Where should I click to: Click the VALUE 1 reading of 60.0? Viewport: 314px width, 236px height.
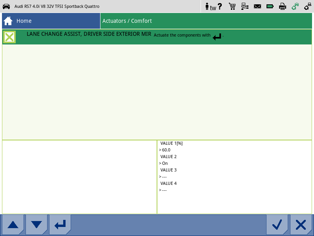(x=166, y=150)
